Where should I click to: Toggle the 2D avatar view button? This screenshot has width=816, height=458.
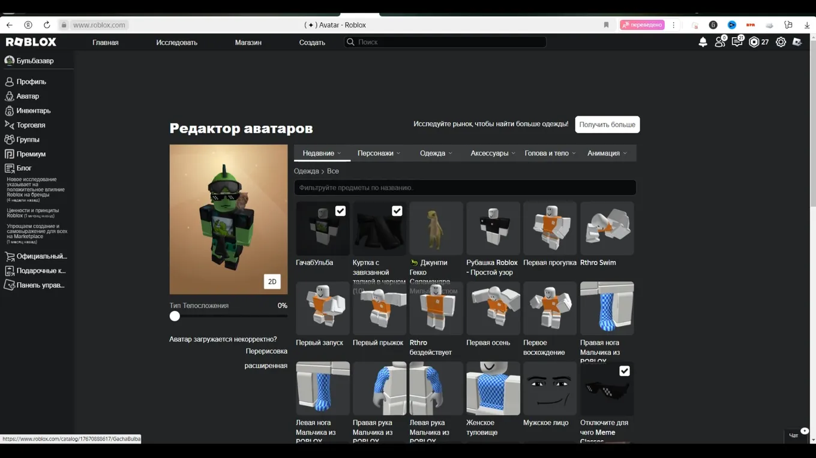[x=272, y=282]
